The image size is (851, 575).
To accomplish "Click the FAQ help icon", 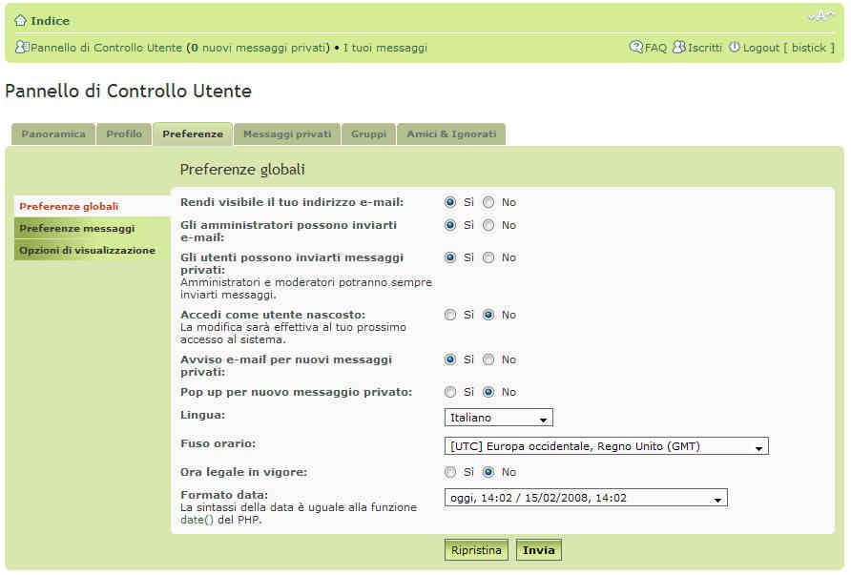I will click(x=635, y=47).
